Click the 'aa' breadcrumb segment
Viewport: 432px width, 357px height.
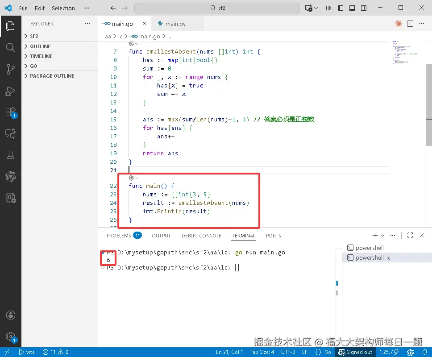tap(108, 36)
